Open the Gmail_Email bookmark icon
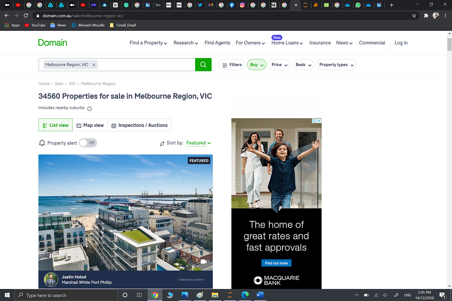 coord(111,25)
